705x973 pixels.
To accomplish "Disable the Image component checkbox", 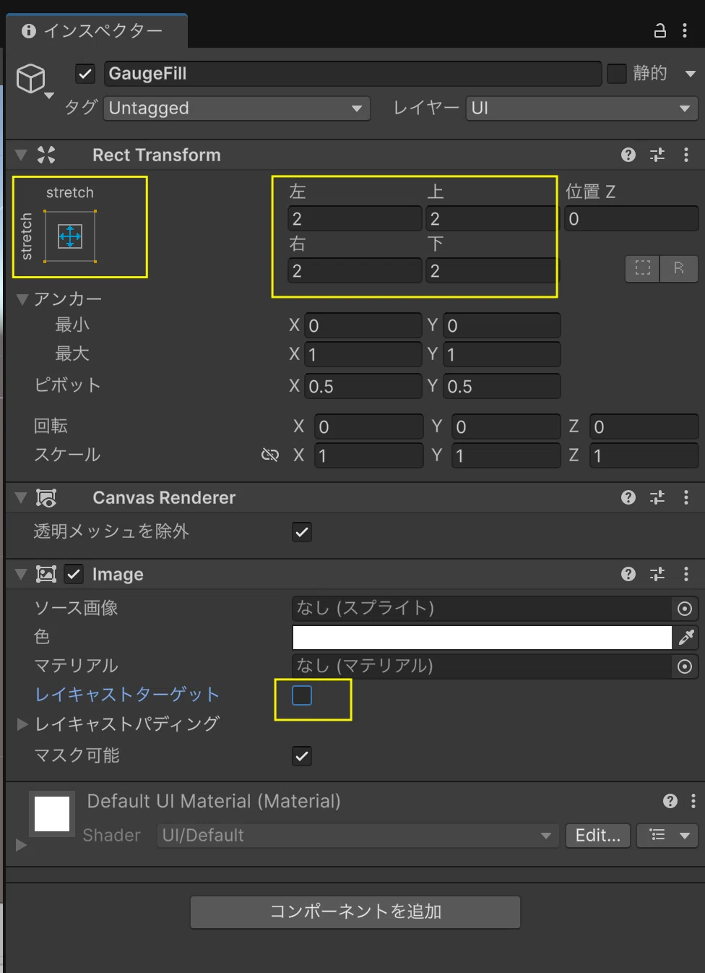I will click(x=74, y=574).
